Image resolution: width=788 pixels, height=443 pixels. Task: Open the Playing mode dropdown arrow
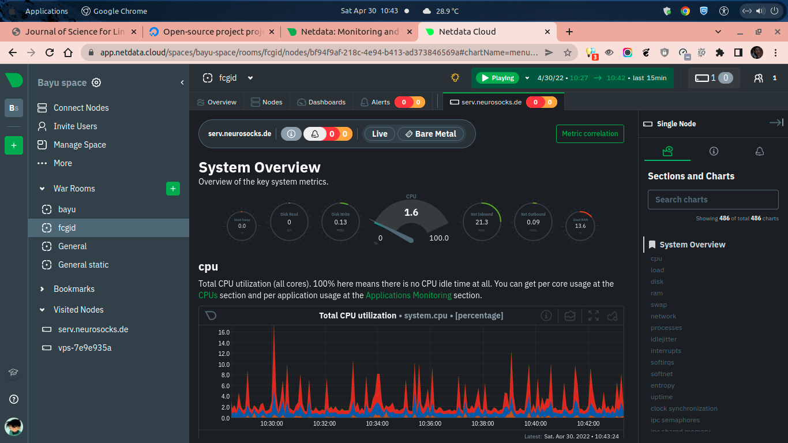[527, 78]
